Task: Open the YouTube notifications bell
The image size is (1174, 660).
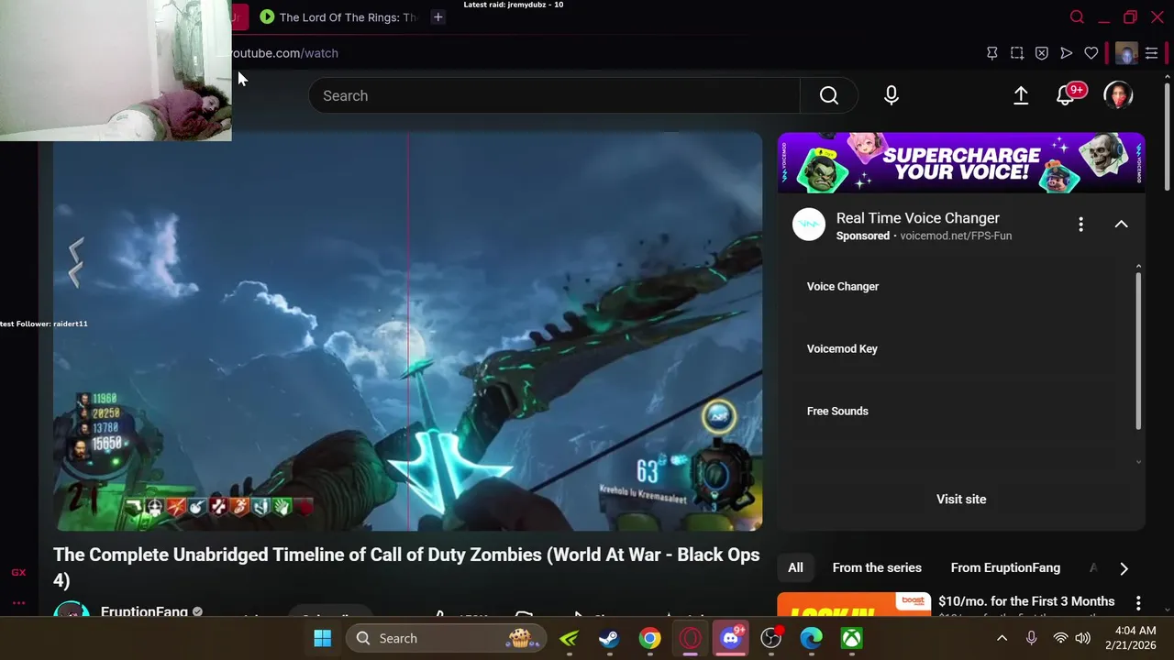Action: pyautogui.click(x=1066, y=95)
